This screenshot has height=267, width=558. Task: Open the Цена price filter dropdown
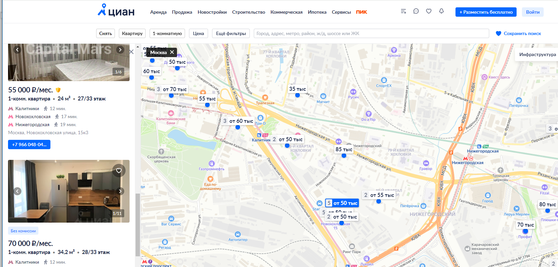(198, 33)
